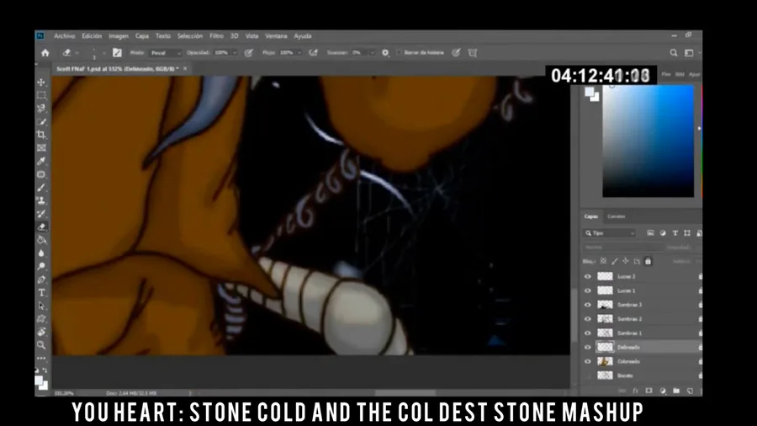757x426 pixels.
Task: Click new adjustment layer icon
Action: point(663,391)
